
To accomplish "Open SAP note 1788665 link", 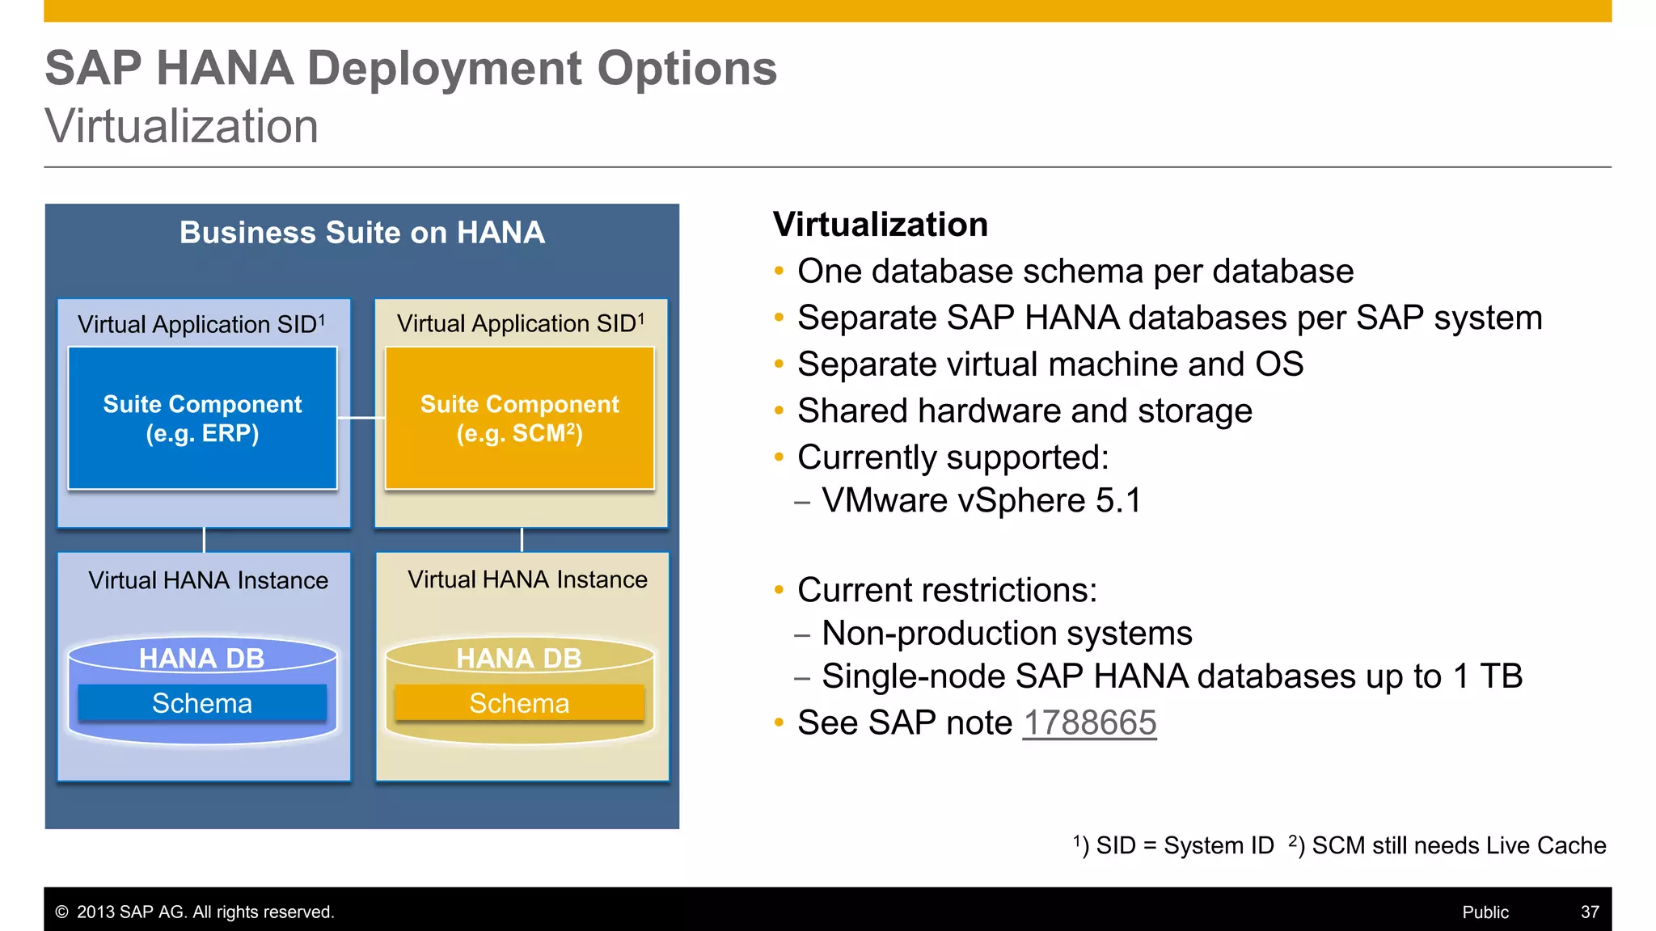I will pyautogui.click(x=1089, y=722).
